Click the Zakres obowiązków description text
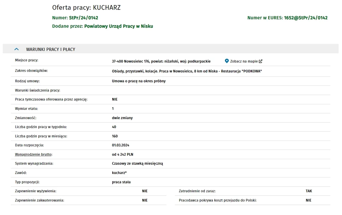Image resolution: width=342 pixels, height=215 pixels. [187, 71]
